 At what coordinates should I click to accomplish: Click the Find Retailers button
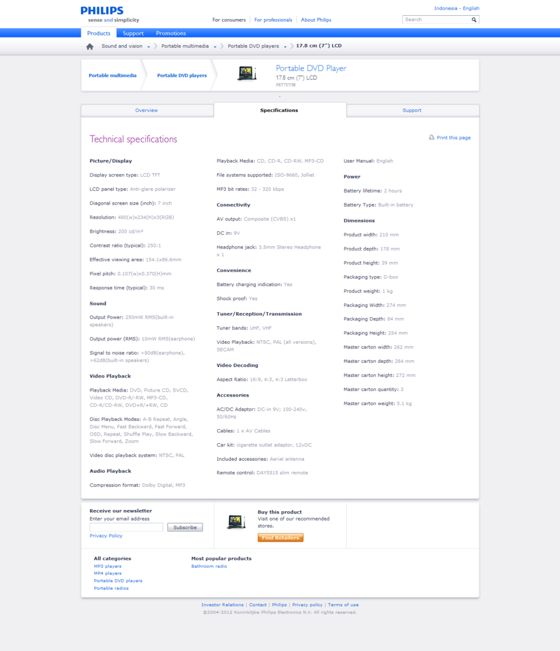click(281, 538)
